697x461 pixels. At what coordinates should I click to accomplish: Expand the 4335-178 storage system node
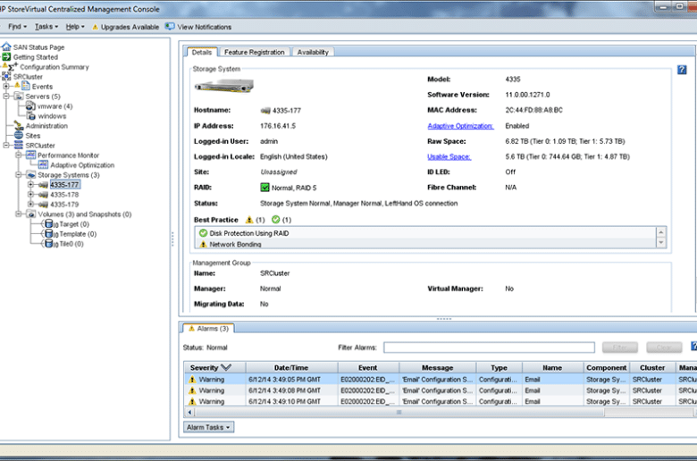(30, 194)
